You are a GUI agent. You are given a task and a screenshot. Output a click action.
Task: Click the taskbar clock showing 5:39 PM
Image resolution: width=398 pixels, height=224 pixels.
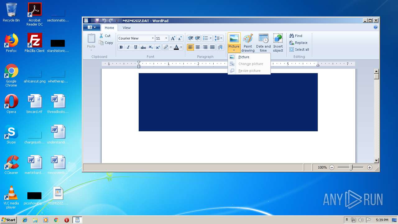[x=382, y=220]
